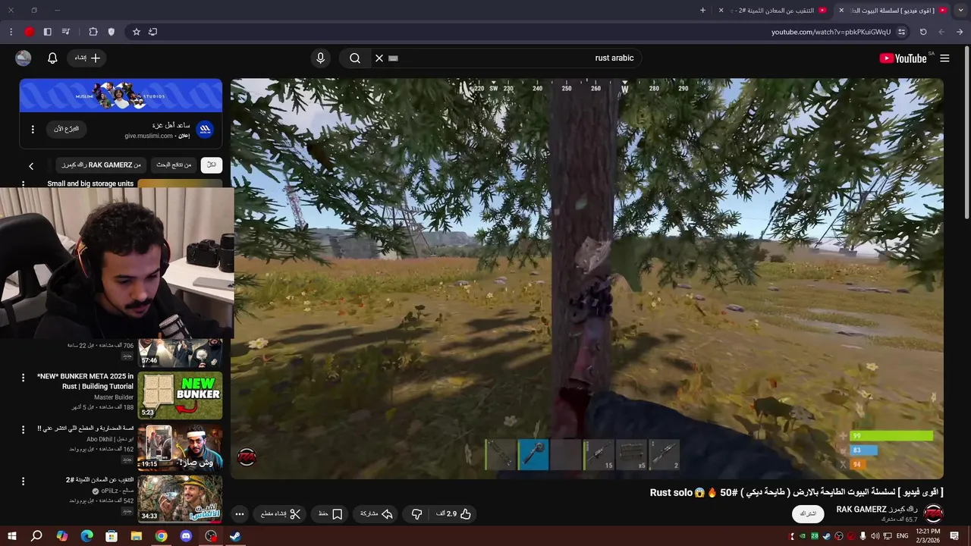Viewport: 971px width, 546px height.
Task: Open the Abo Dkhil video thumbnail (19:15)
Action: 180,447
